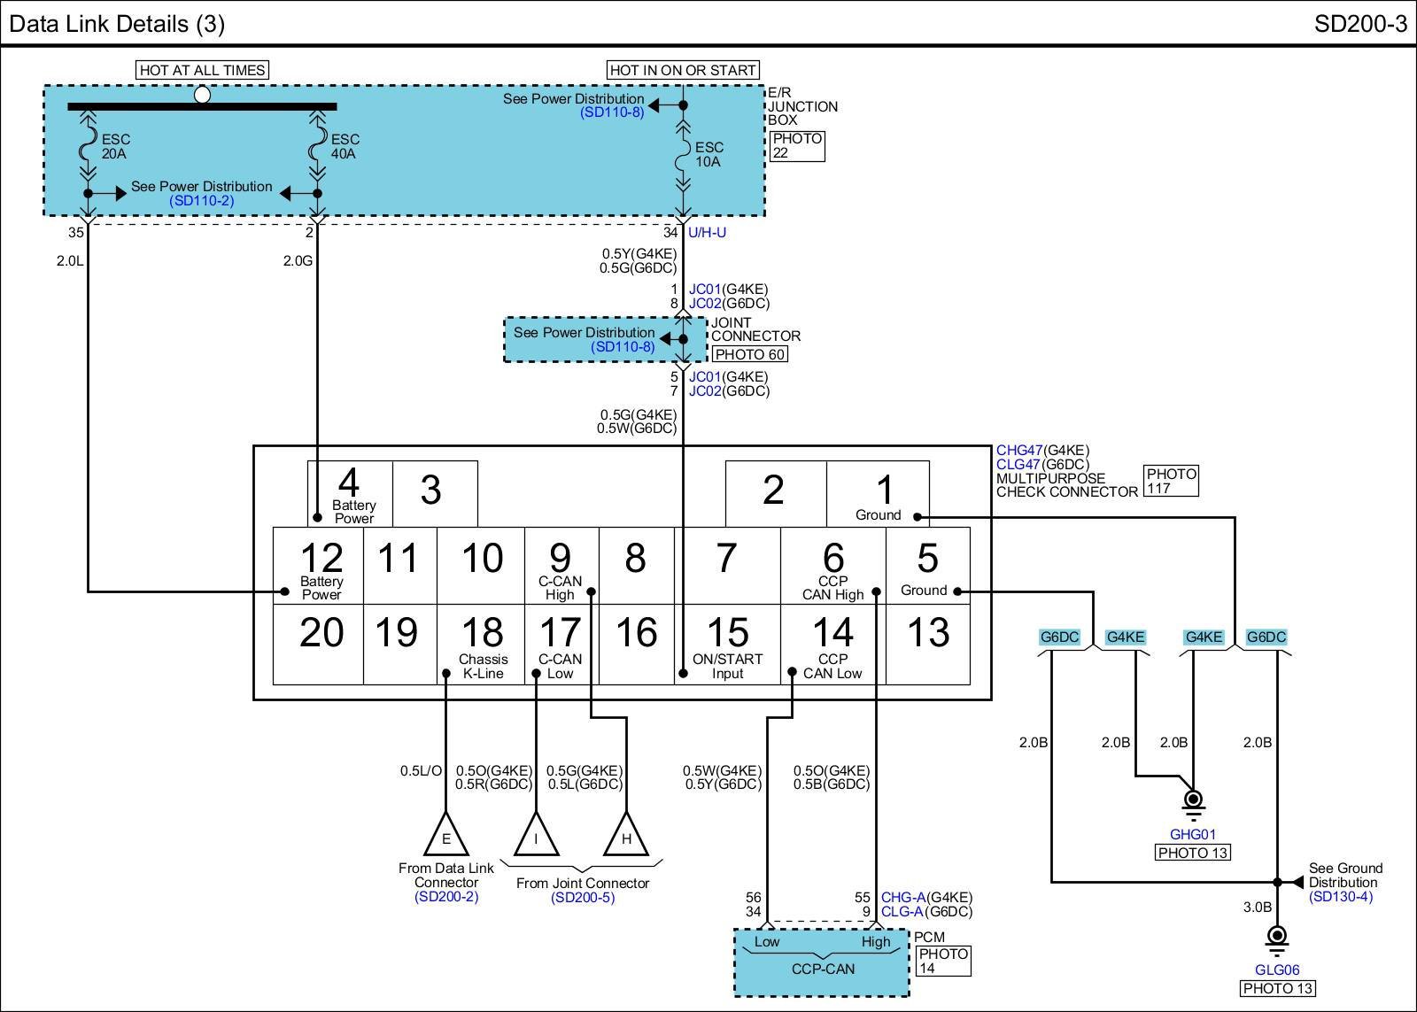
Task: Open the SD200-2 data link connector reference
Action: click(446, 897)
